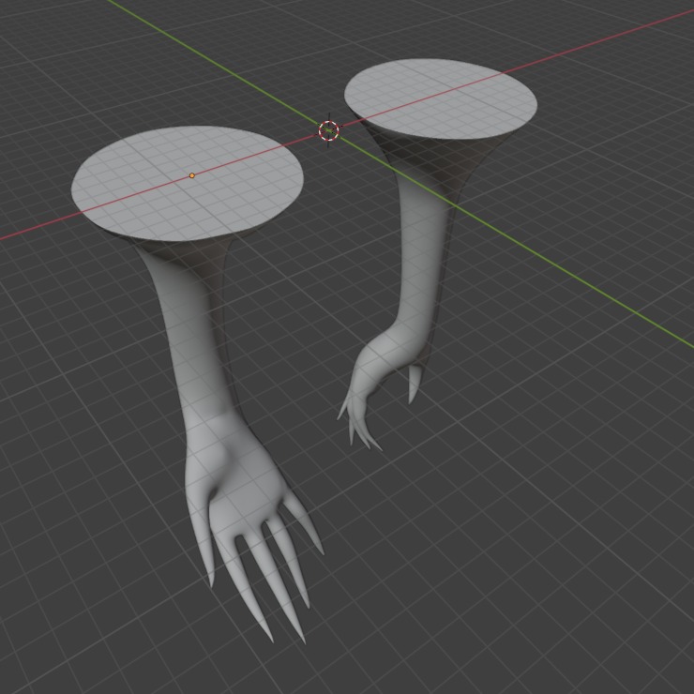Screen dimensions: 694x694
Task: Click the 3D cursor at the world origin
Action: 328,130
